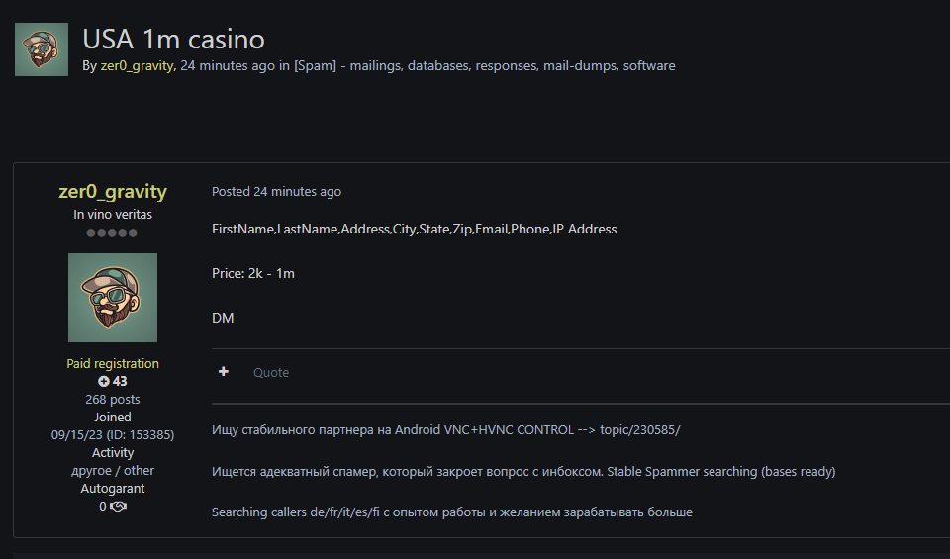Click the thread title "USA 1m casino"
Viewport: 950px width, 559px height.
[x=173, y=39]
